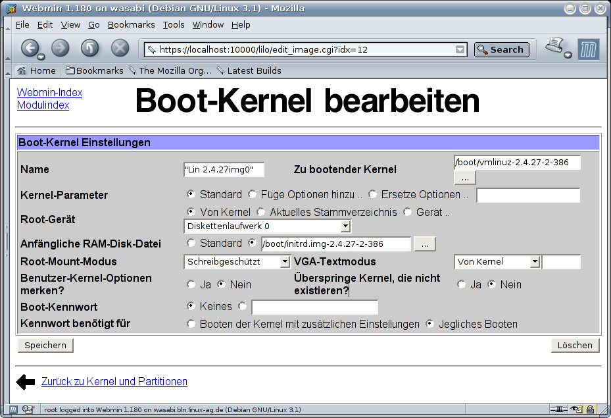Select Standard for Anfängliche RAM-Disk-Datei
Screen dimensions: 611x418
pyautogui.click(x=191, y=243)
